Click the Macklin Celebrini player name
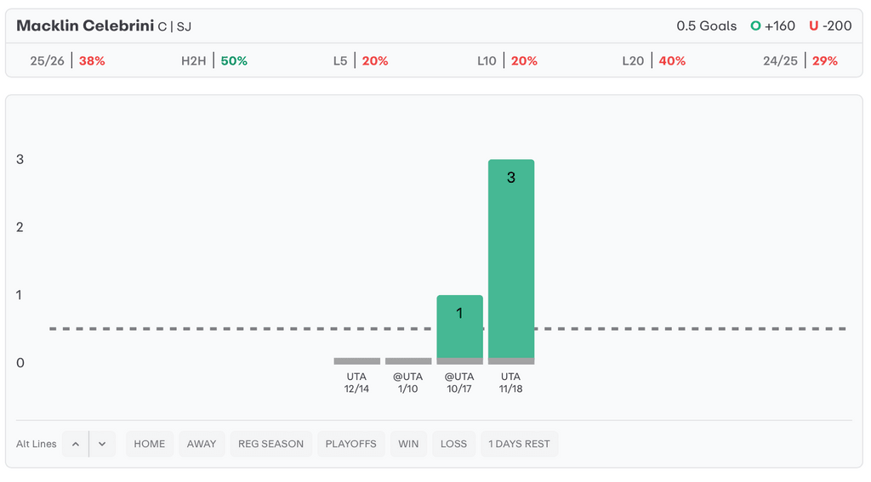Screen dimensions: 871x482 (x=85, y=26)
